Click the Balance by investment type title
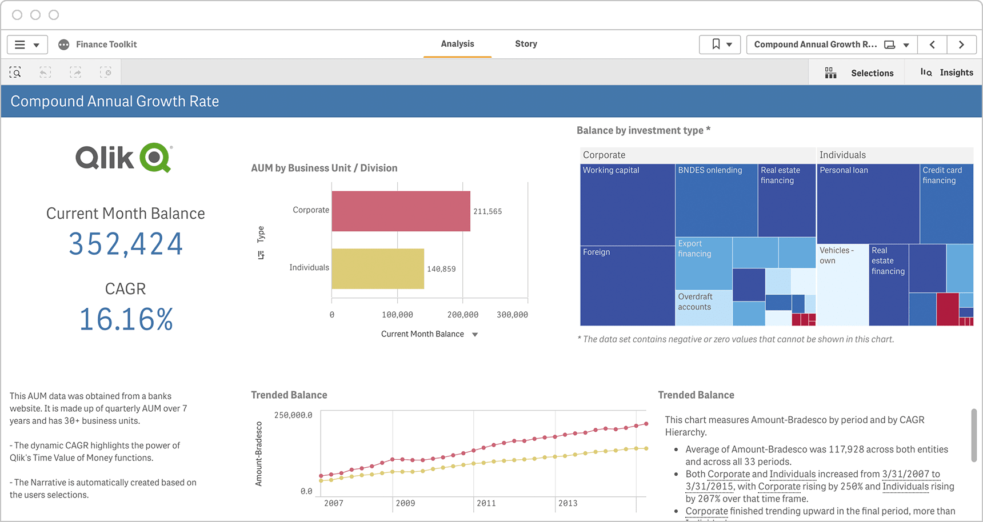This screenshot has height=522, width=983. pyautogui.click(x=644, y=130)
